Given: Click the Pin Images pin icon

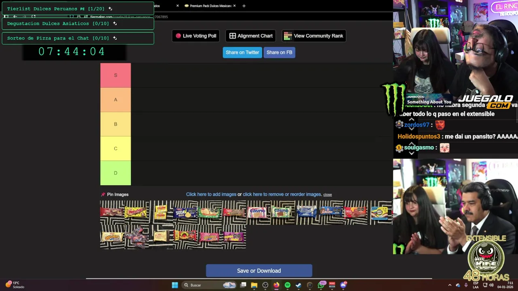Looking at the screenshot, I should pyautogui.click(x=103, y=194).
